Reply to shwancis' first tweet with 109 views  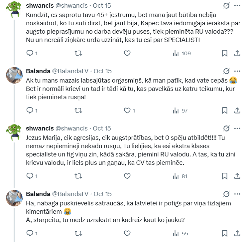point(30,53)
